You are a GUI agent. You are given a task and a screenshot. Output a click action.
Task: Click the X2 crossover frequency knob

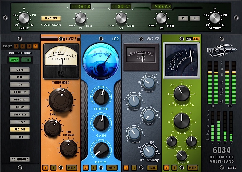tap(121, 18)
